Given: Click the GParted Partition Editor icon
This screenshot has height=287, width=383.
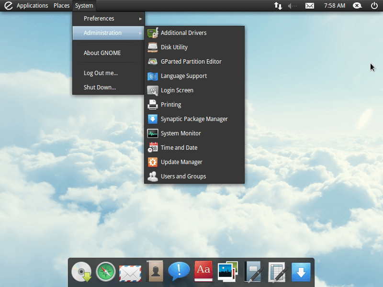Looking at the screenshot, I should (153, 62).
